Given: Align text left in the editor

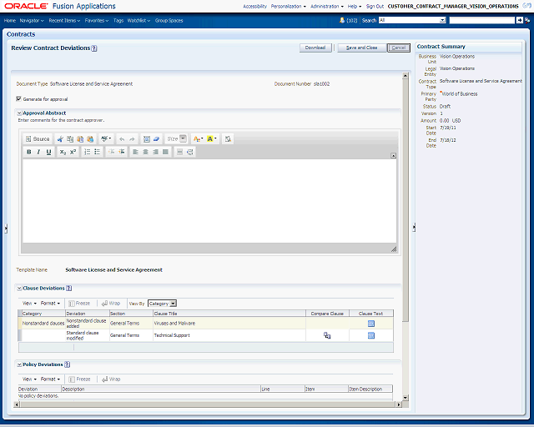Looking at the screenshot, I should [x=135, y=152].
